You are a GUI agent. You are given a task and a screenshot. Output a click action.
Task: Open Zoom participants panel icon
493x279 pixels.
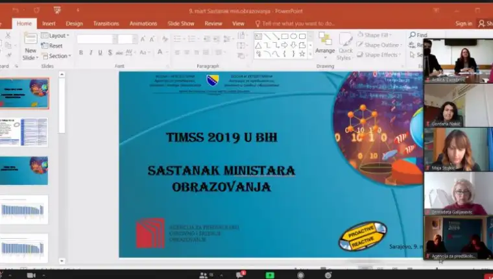[x=204, y=275]
